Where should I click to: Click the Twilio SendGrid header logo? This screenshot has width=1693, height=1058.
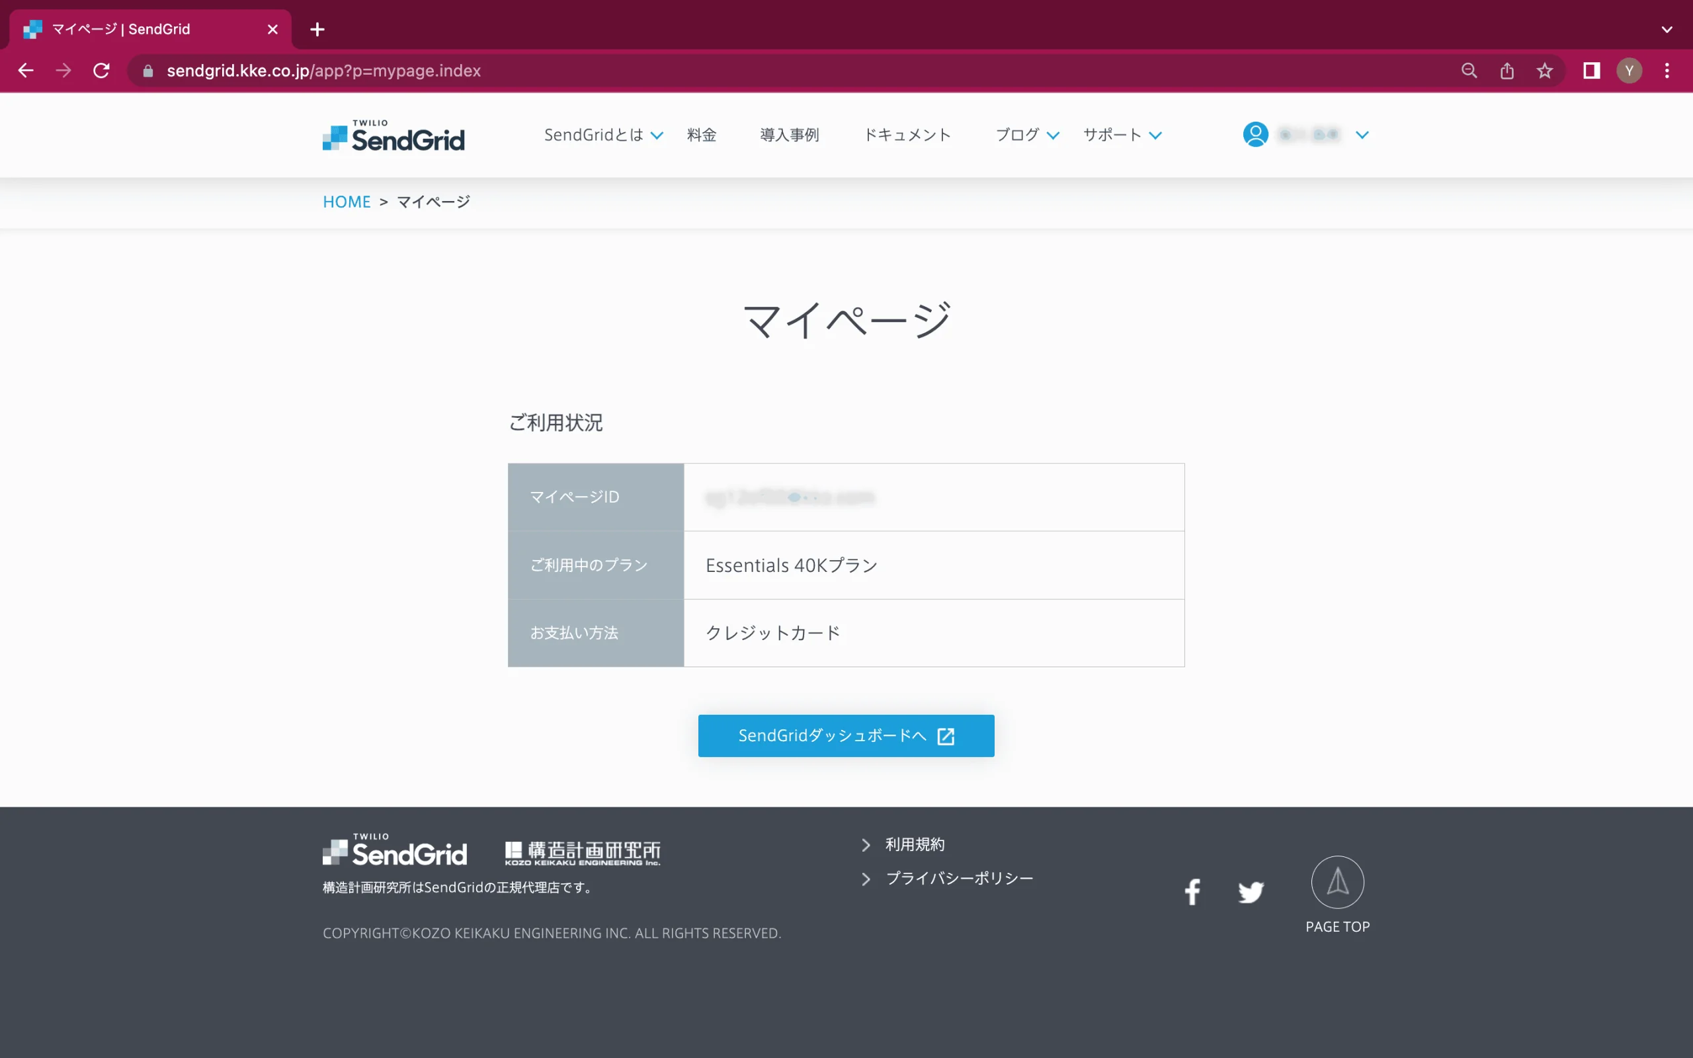pyautogui.click(x=393, y=134)
